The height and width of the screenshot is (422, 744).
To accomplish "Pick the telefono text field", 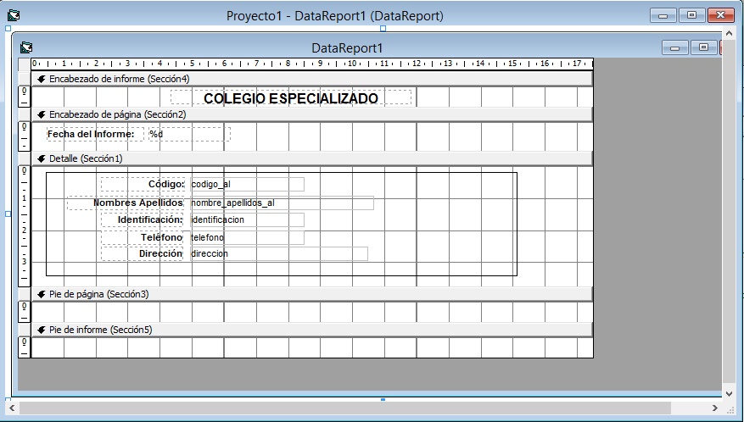I will point(246,238).
